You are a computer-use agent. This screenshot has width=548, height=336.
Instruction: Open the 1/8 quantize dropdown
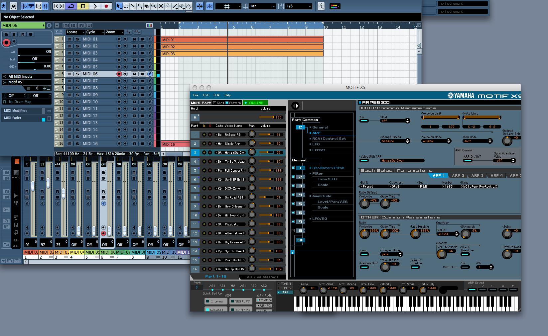(299, 6)
